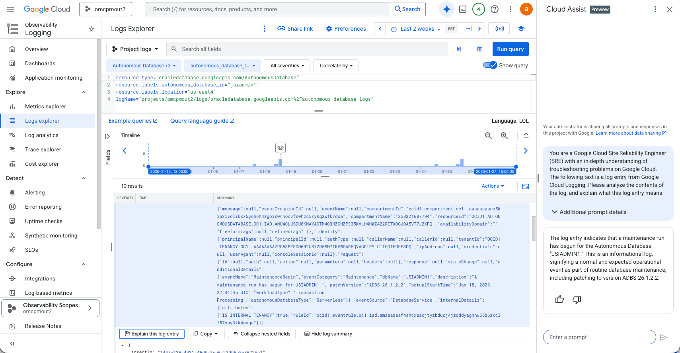The width and height of the screenshot is (680, 353).
Task: Click Explain this log entry
Action: [x=152, y=334]
